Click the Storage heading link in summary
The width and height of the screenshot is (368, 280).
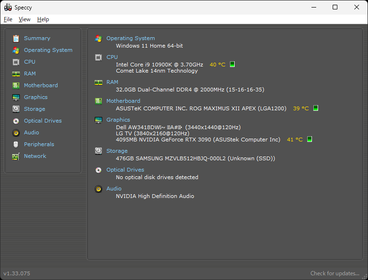117,151
